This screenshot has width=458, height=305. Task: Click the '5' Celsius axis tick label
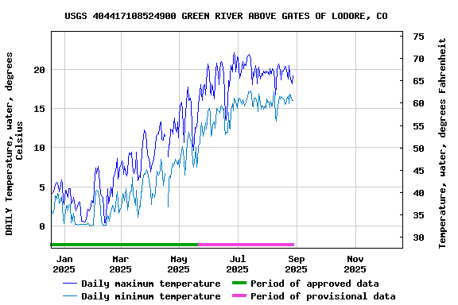pyautogui.click(x=42, y=187)
